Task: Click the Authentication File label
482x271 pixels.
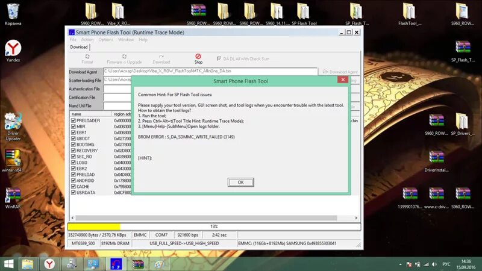Action: click(84, 89)
